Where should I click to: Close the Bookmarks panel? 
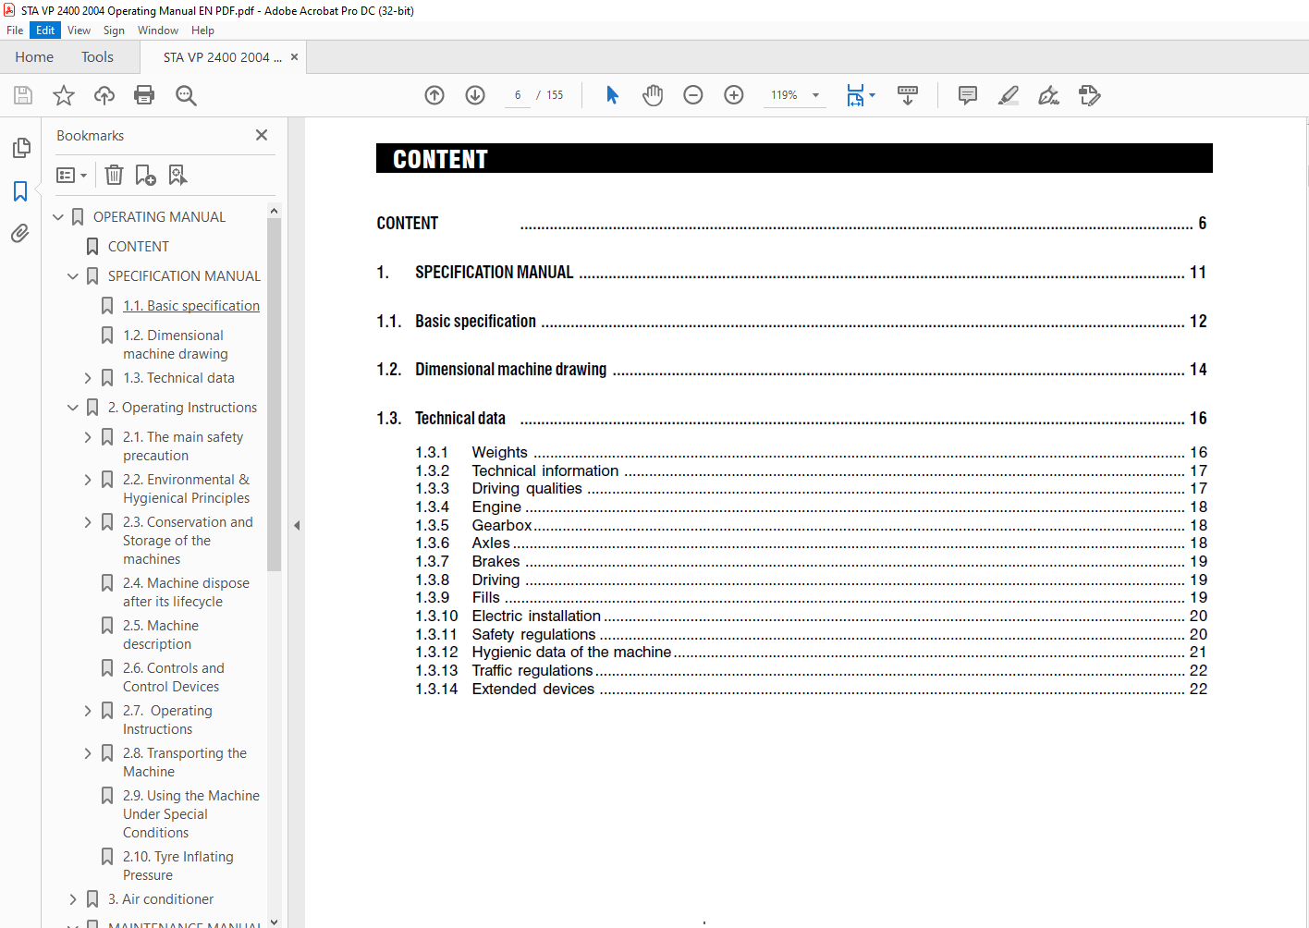[x=262, y=135]
